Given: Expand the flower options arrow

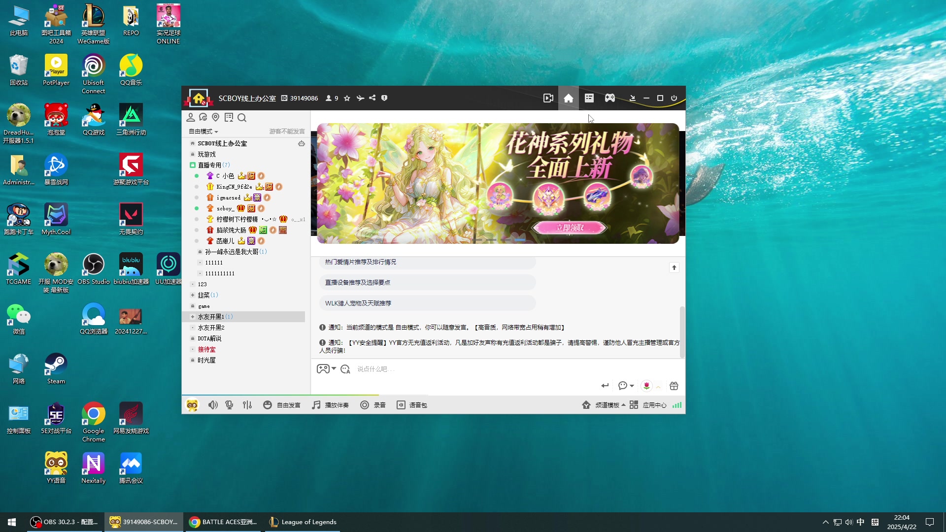Looking at the screenshot, I should coord(658,387).
